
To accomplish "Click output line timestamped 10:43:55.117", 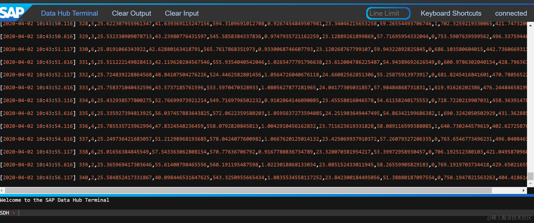I will pyautogui.click(x=264, y=152).
